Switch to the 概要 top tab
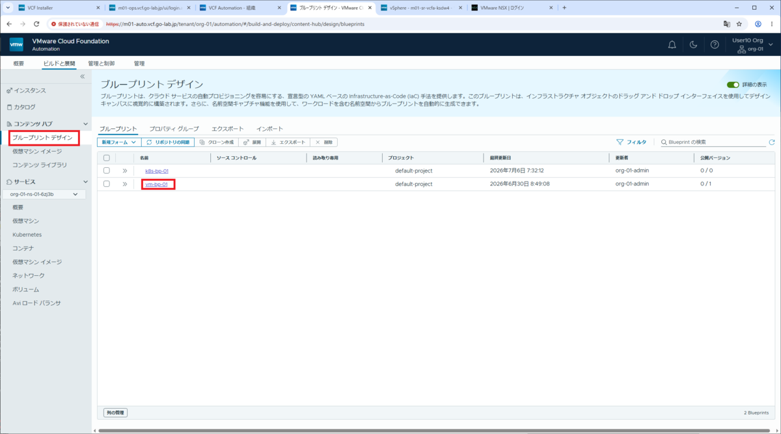The image size is (781, 434). (x=18, y=64)
